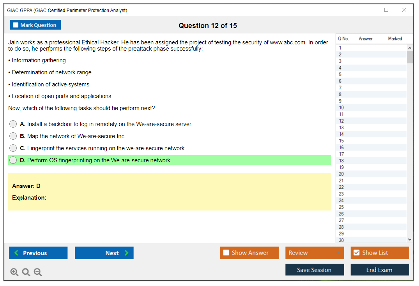The height and width of the screenshot is (286, 419).
Task: Select the highlighted option D radio button
Action: click(13, 160)
